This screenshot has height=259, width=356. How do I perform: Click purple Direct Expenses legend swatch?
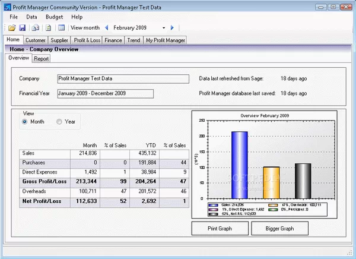[214, 210]
